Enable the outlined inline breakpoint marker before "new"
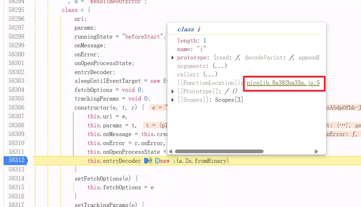Screen dimensions: 361x207 158,161
